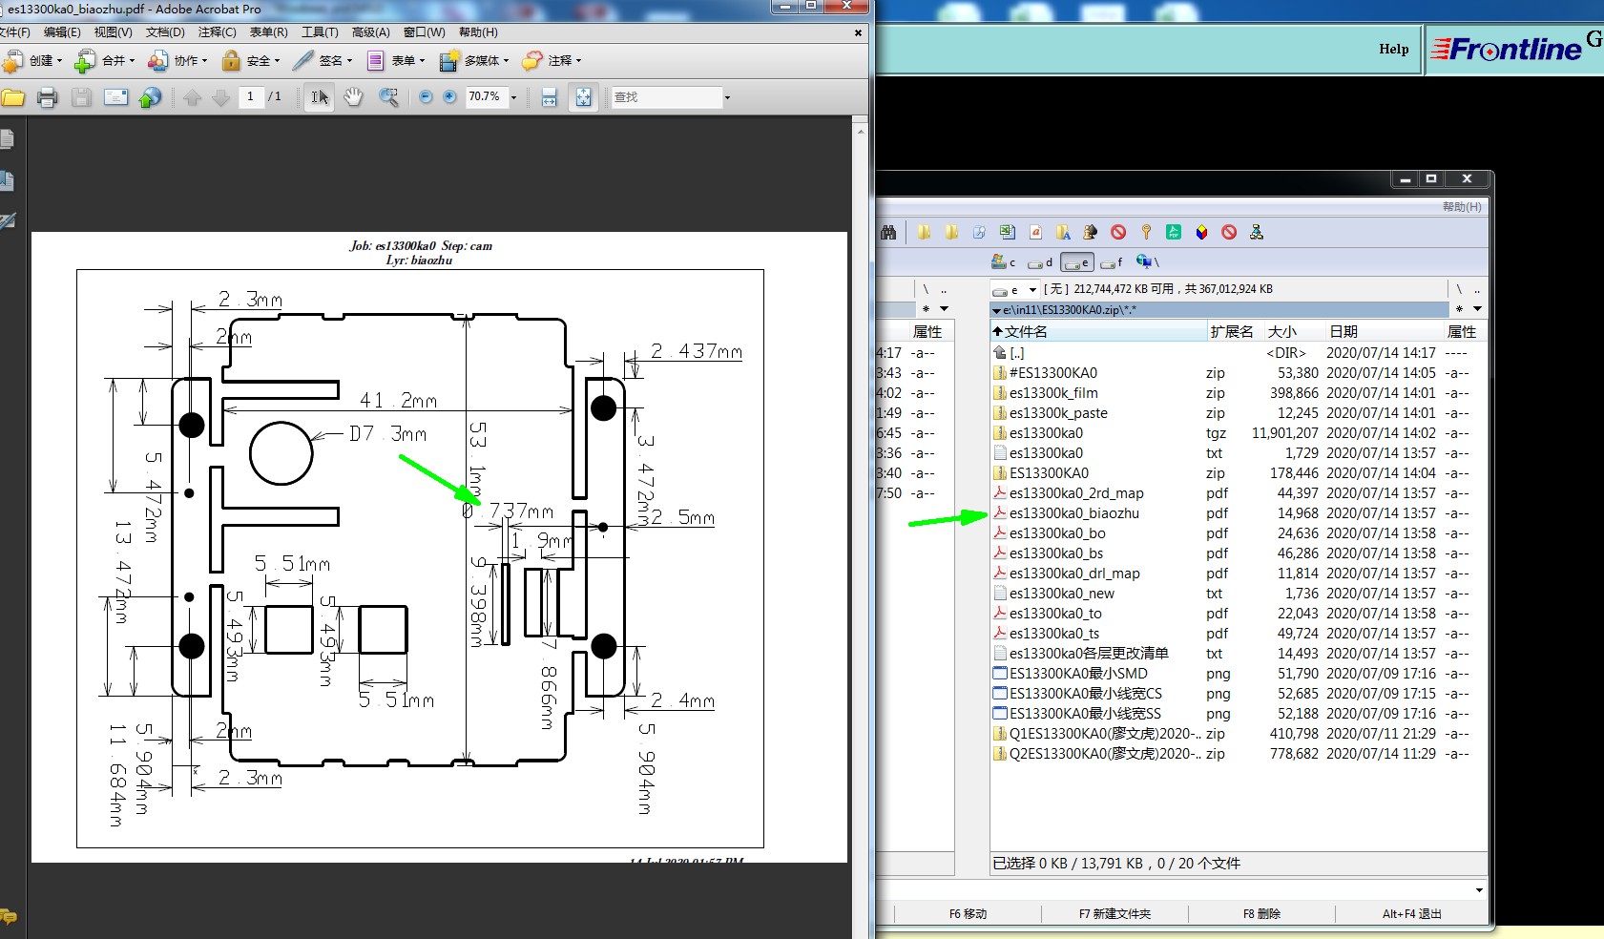Click the F8 删除 button

pos(1261,913)
